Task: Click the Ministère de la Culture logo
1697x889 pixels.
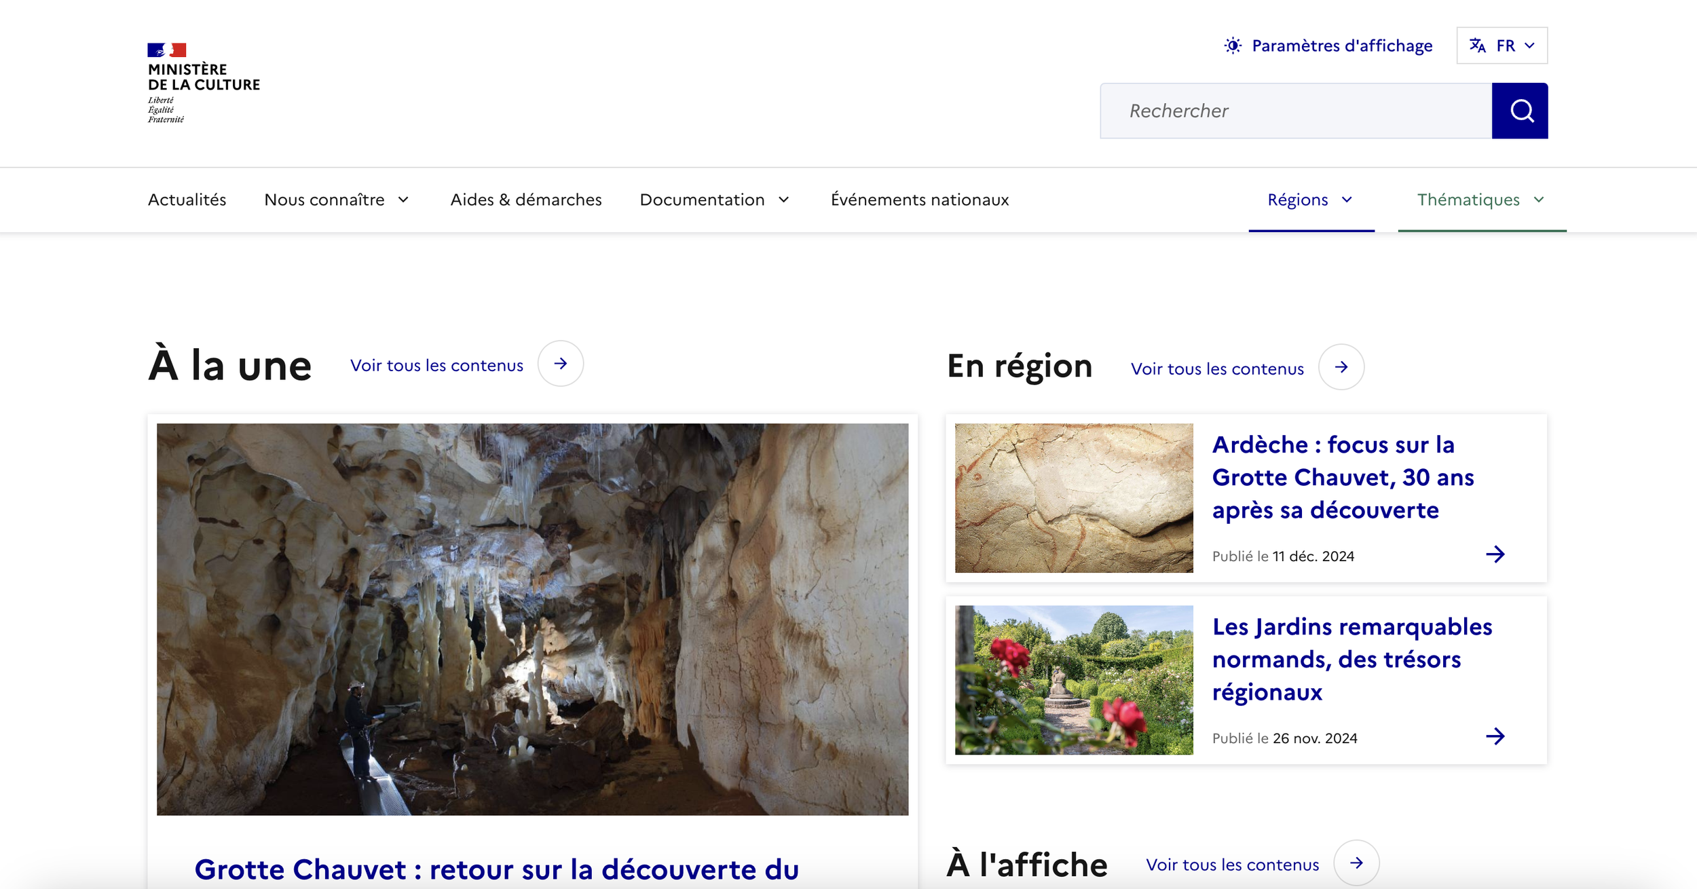Action: coord(204,83)
